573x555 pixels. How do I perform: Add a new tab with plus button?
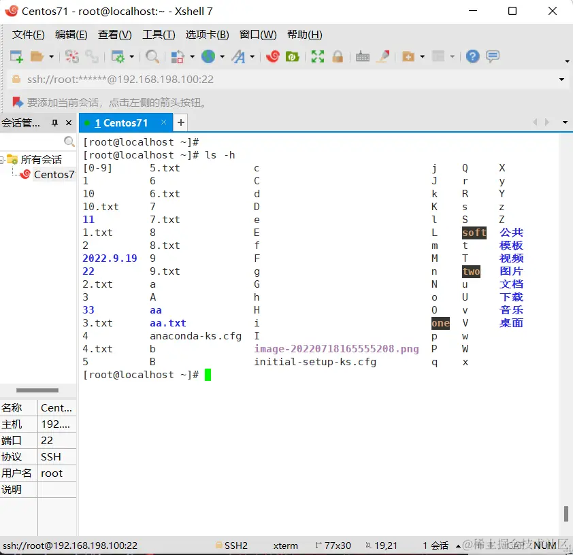coord(180,123)
